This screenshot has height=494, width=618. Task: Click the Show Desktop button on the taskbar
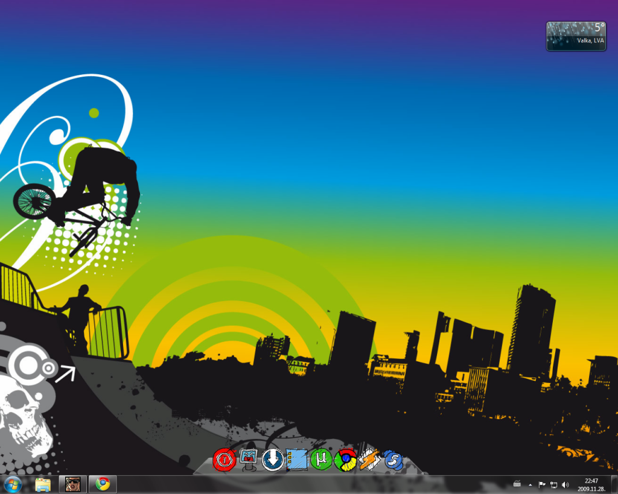(614, 484)
